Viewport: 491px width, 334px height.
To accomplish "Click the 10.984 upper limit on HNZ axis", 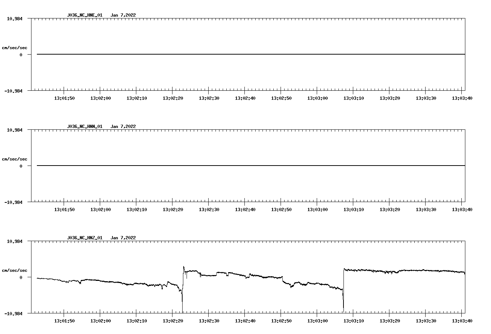I will [14, 241].
